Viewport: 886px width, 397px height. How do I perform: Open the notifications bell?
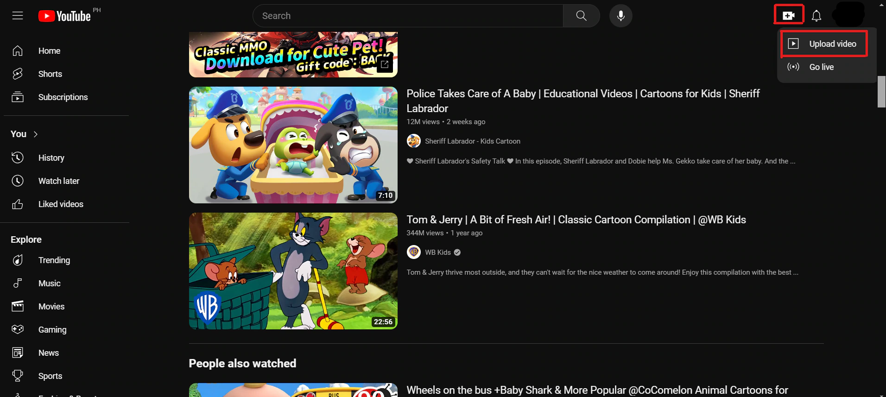coord(816,16)
